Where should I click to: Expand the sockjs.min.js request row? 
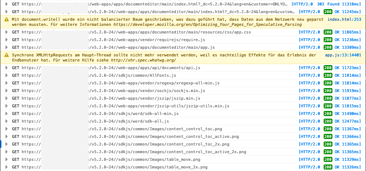(x=7, y=91)
